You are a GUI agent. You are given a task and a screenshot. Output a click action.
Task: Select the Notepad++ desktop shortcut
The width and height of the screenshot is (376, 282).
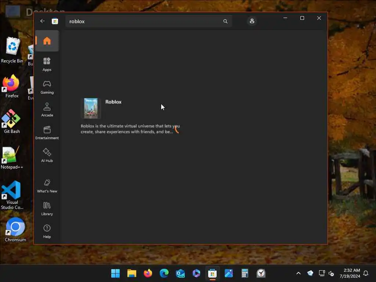[x=11, y=158]
